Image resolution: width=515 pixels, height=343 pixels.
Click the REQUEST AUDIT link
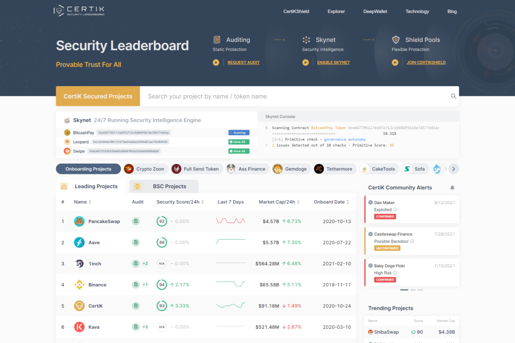pos(243,62)
